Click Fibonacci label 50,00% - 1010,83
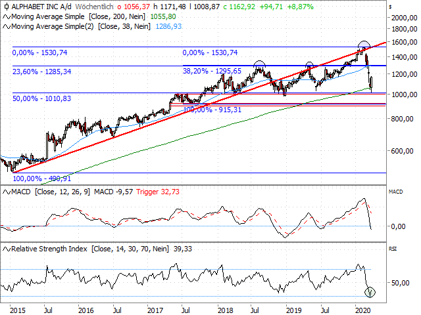Screen dimensions: 421x315 pyautogui.click(x=41, y=98)
